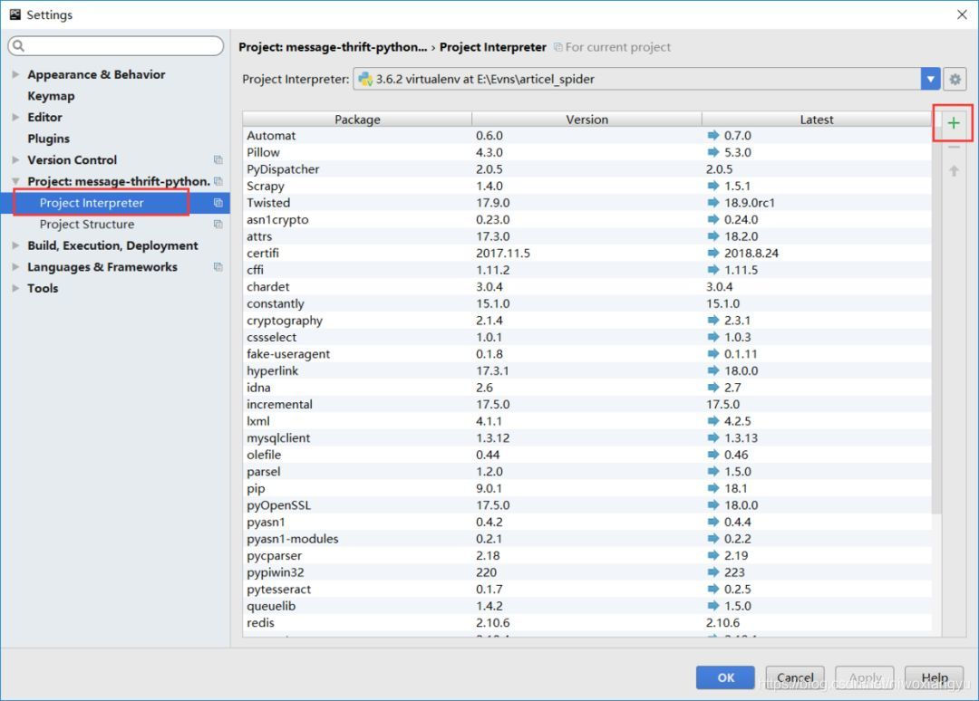Image resolution: width=979 pixels, height=701 pixels.
Task: Select the fake-useragent package row
Action: (x=586, y=353)
